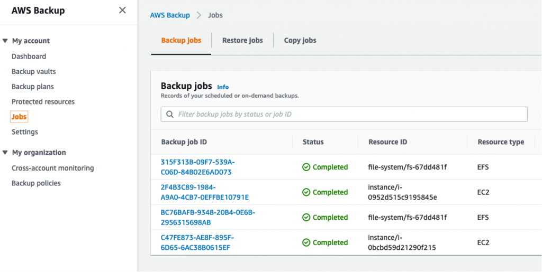Collapse the My account section
The height and width of the screenshot is (272, 542).
(x=5, y=41)
